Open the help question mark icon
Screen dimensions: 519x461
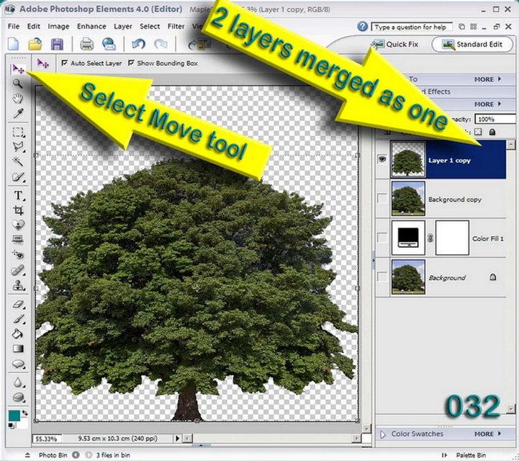pyautogui.click(x=363, y=26)
